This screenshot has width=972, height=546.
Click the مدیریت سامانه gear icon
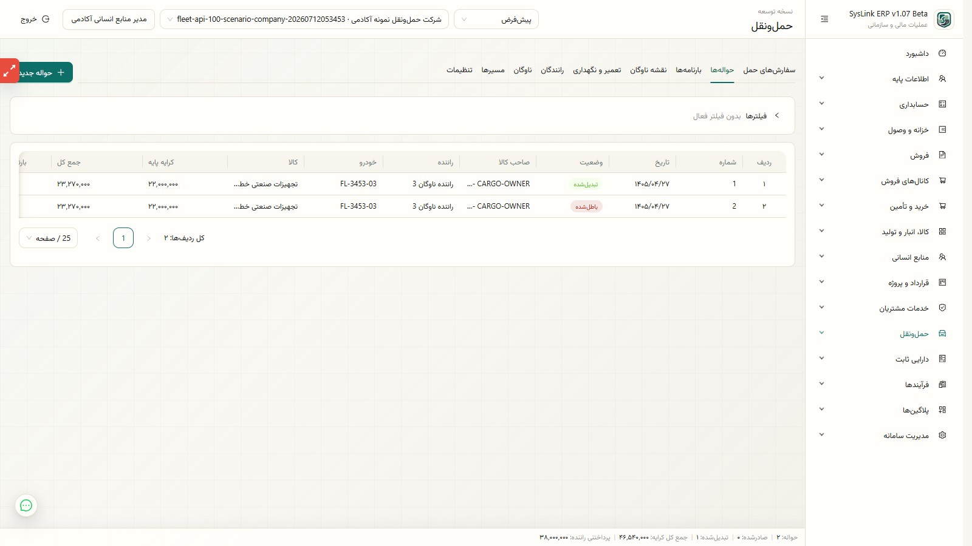(x=942, y=436)
